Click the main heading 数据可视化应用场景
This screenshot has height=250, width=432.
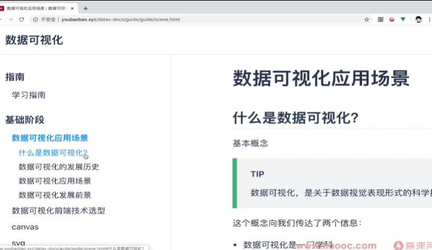click(x=321, y=79)
